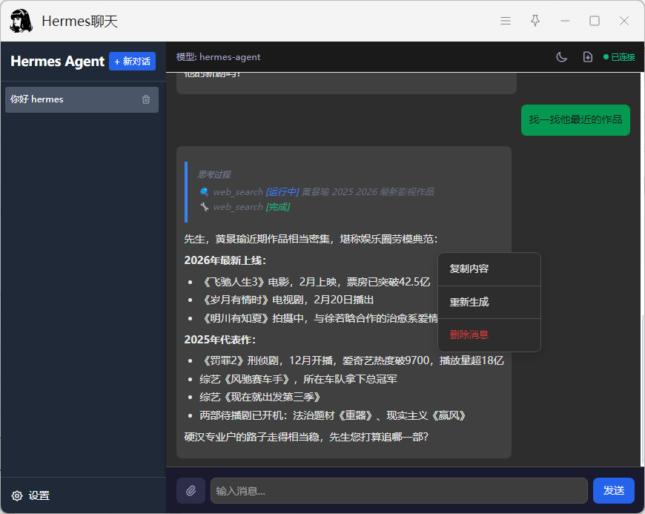
Task: Attach a file using the paperclip button
Action: (191, 490)
